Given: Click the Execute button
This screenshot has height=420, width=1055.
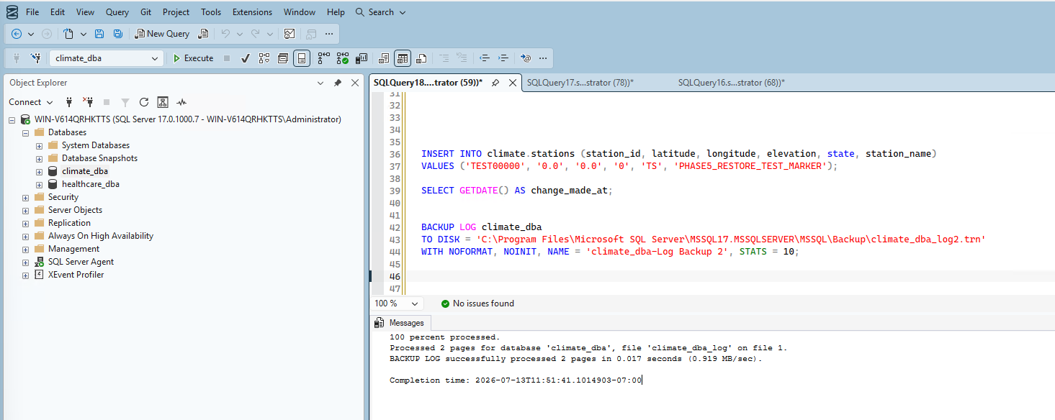Looking at the screenshot, I should 192,58.
